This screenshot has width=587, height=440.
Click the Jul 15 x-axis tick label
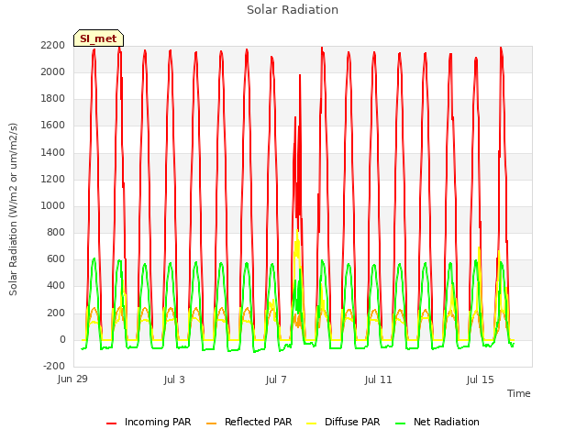[481, 379]
